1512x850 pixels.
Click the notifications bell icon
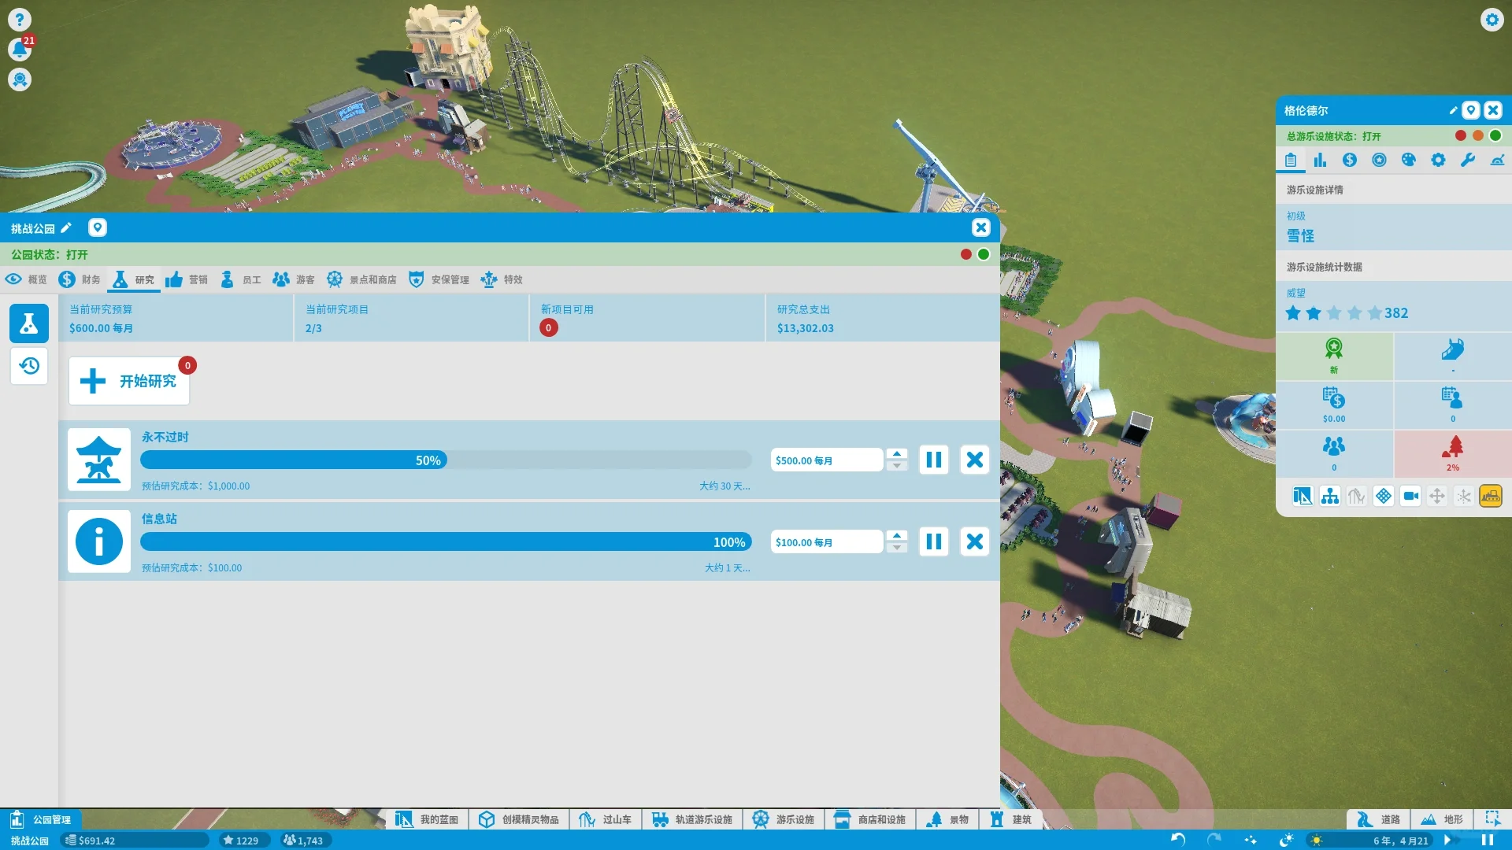pos(19,50)
